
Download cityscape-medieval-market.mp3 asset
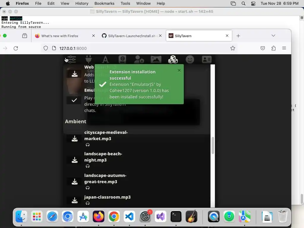[x=75, y=138]
